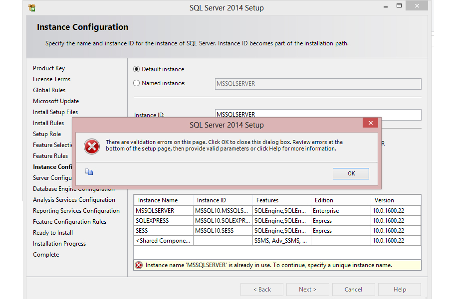449x299 pixels.
Task: Click the SQL Server setup box icon in title bar
Action: [32, 8]
